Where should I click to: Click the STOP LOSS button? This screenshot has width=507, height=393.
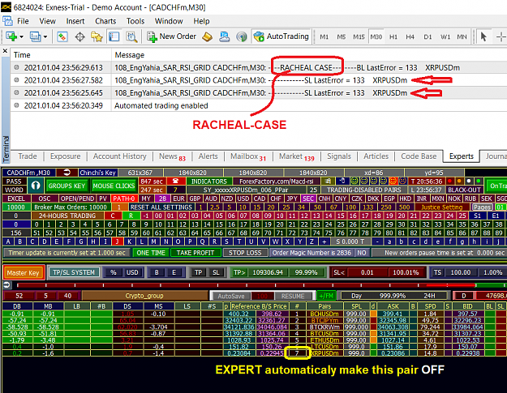(x=245, y=253)
